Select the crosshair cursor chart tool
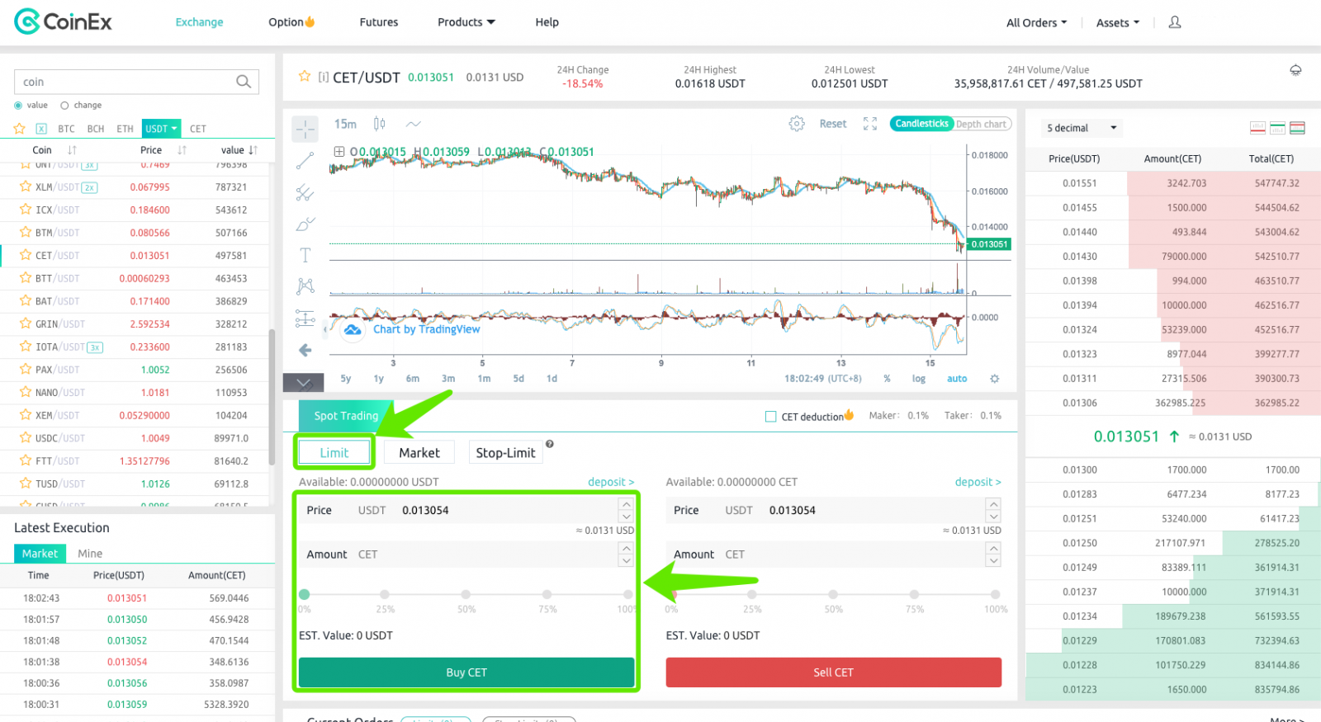Screen dimensions: 1321x722 tap(305, 129)
